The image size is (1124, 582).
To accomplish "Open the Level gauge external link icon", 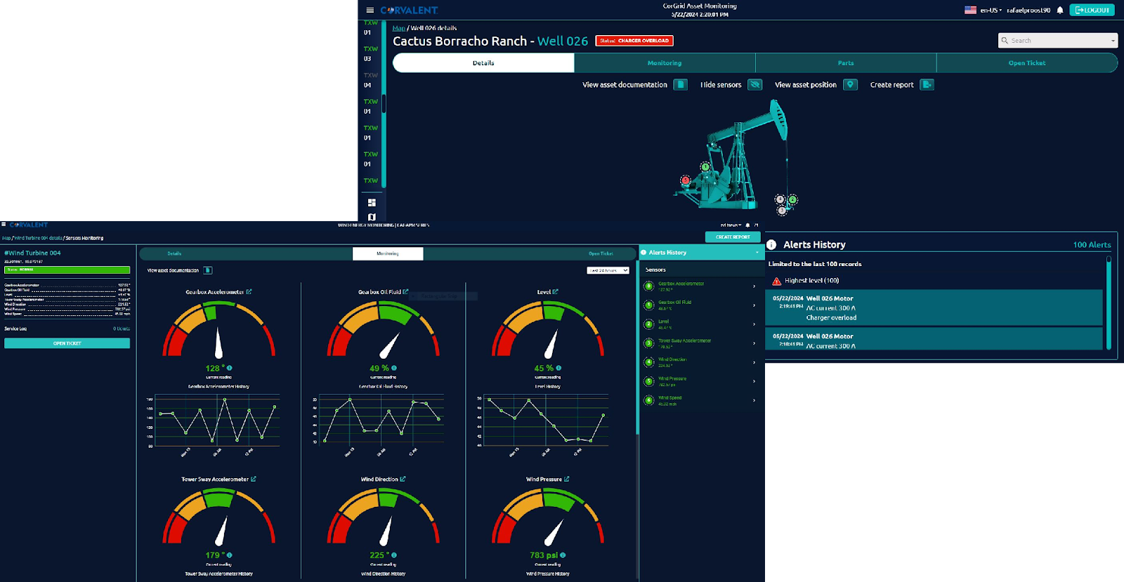I will click(555, 291).
